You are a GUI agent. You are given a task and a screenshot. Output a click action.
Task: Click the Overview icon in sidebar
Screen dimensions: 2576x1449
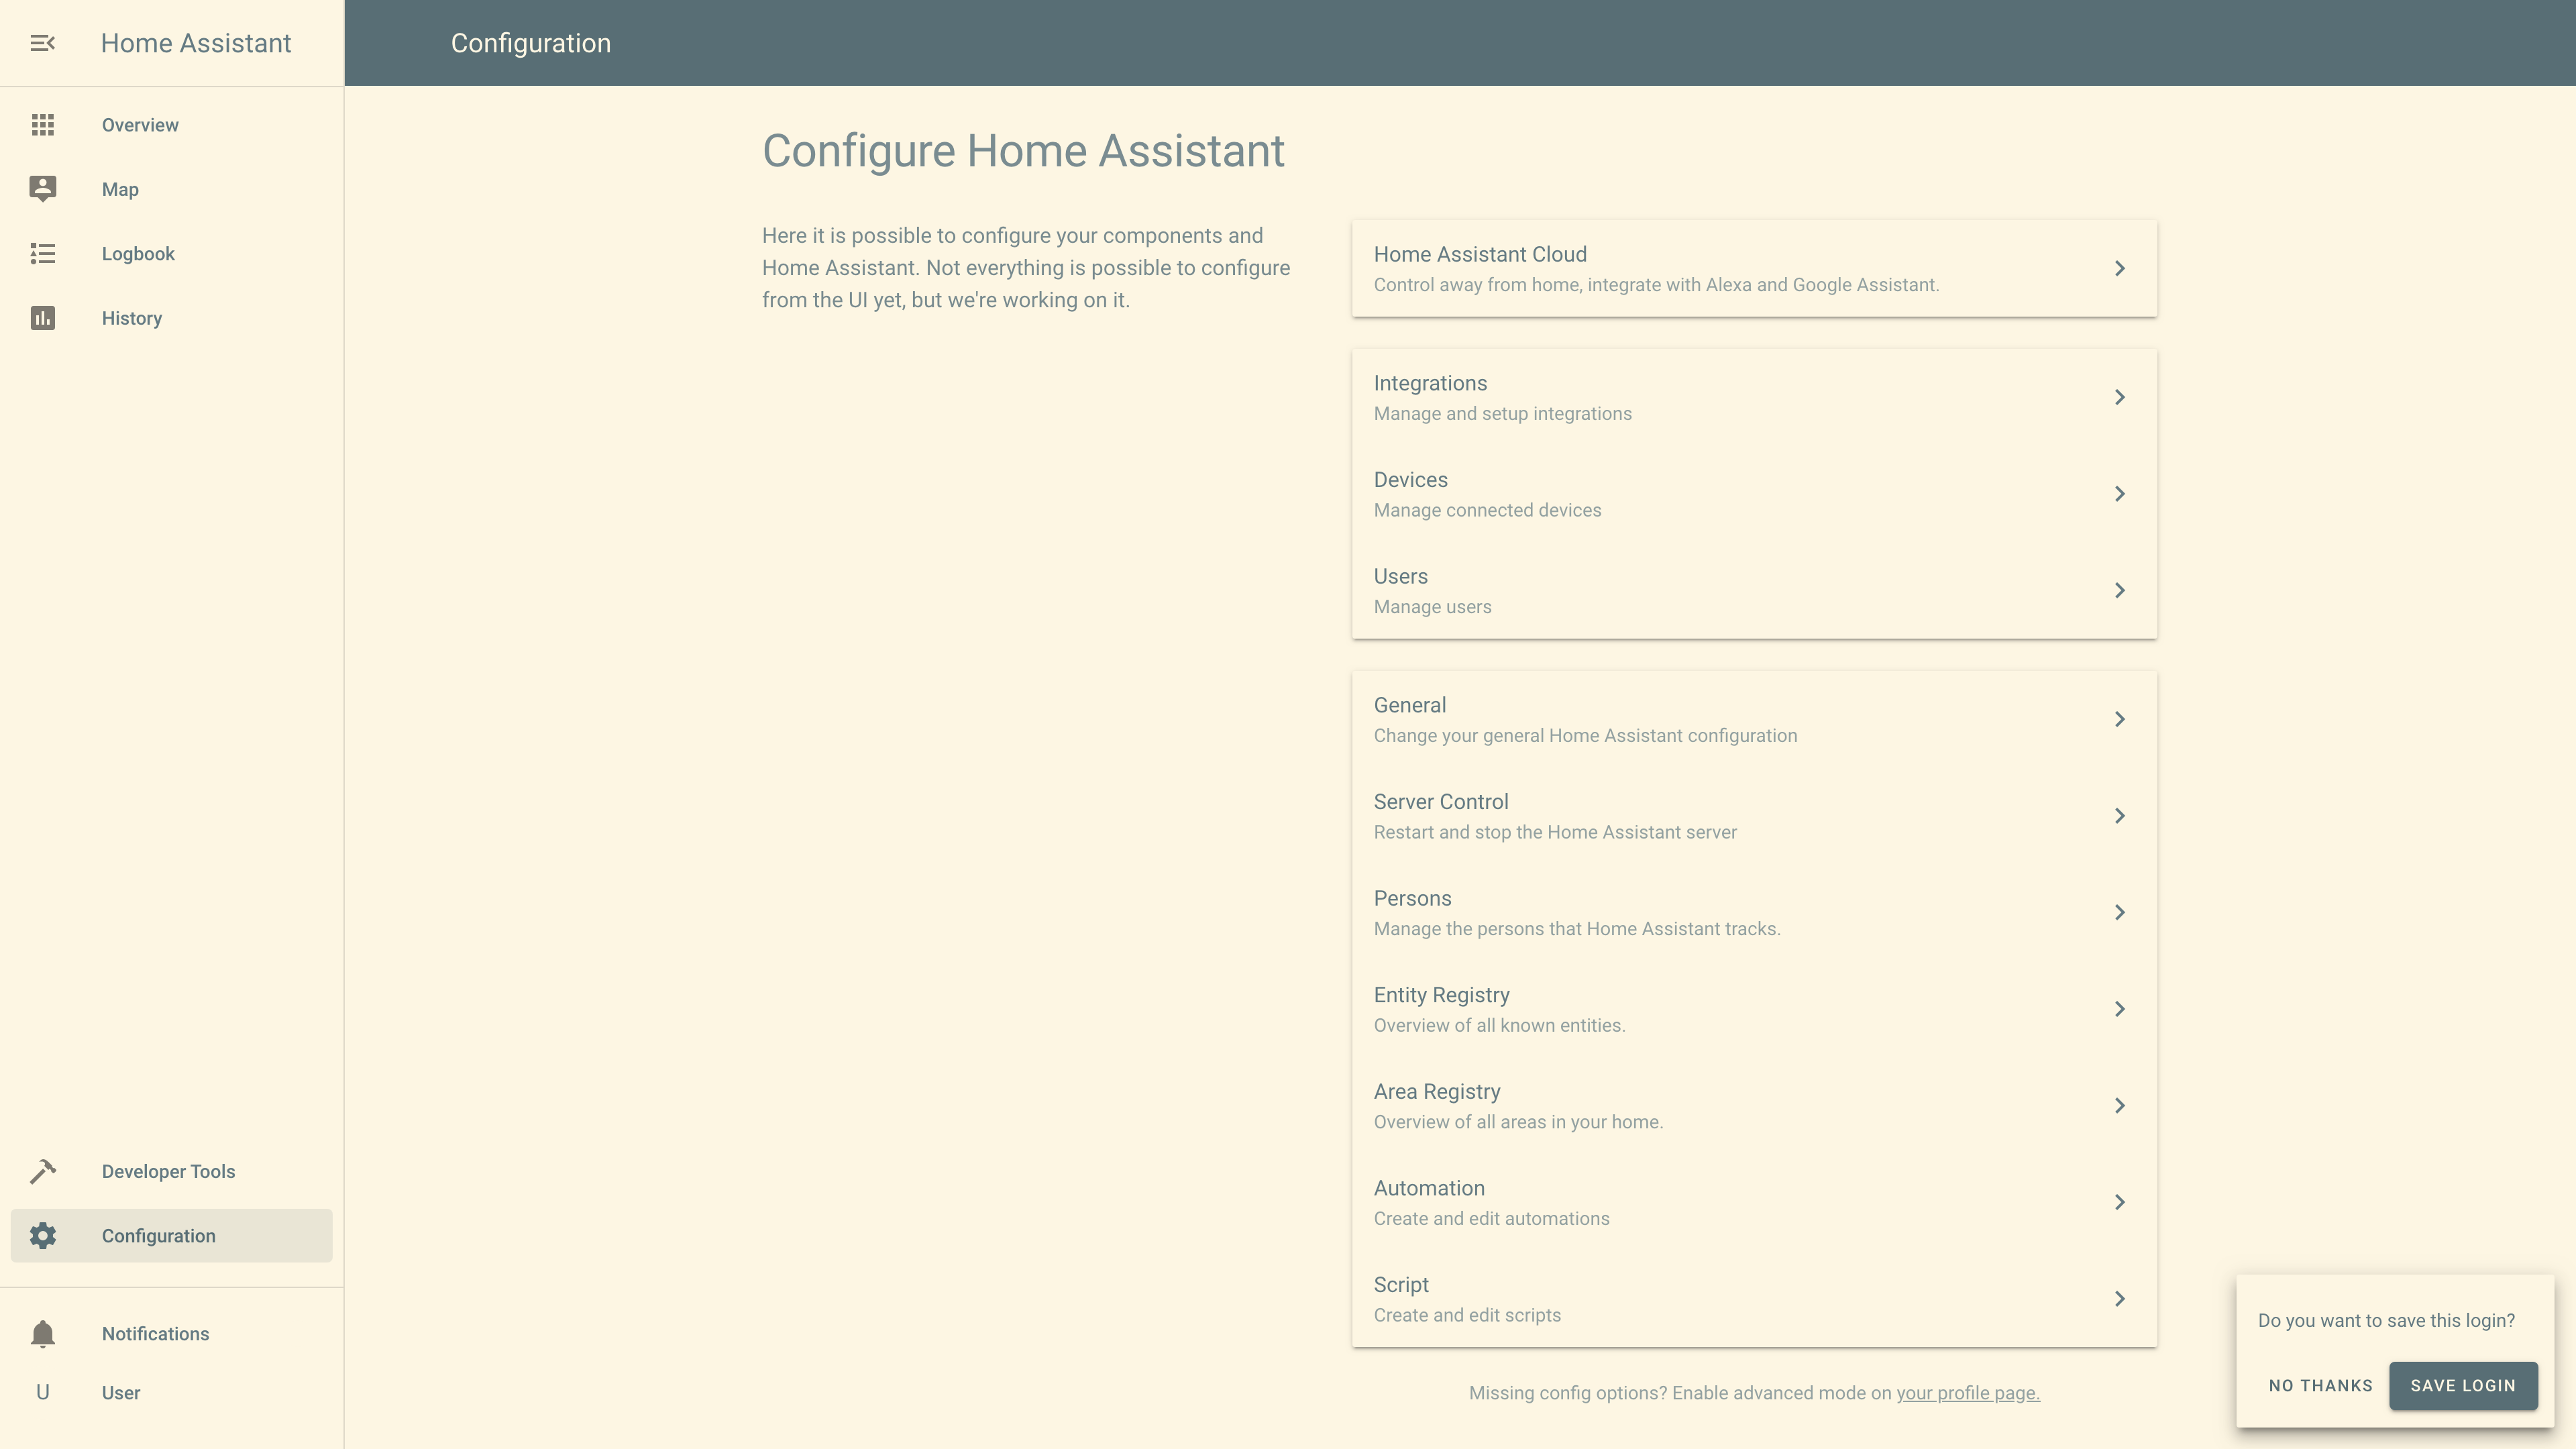(x=42, y=124)
